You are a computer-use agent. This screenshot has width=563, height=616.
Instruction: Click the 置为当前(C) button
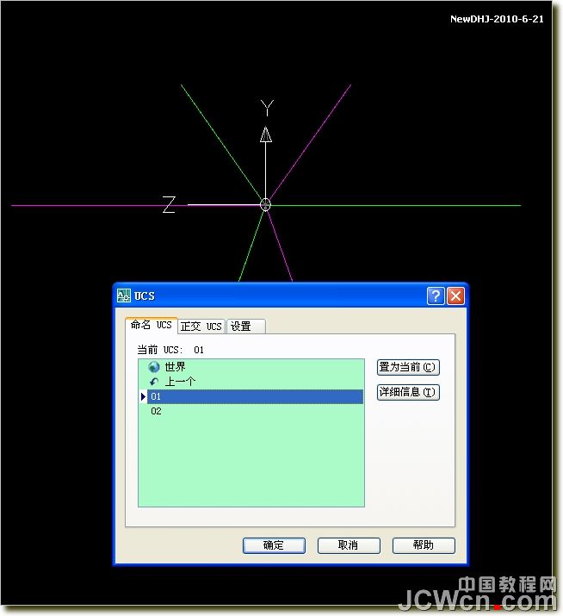[x=408, y=367]
